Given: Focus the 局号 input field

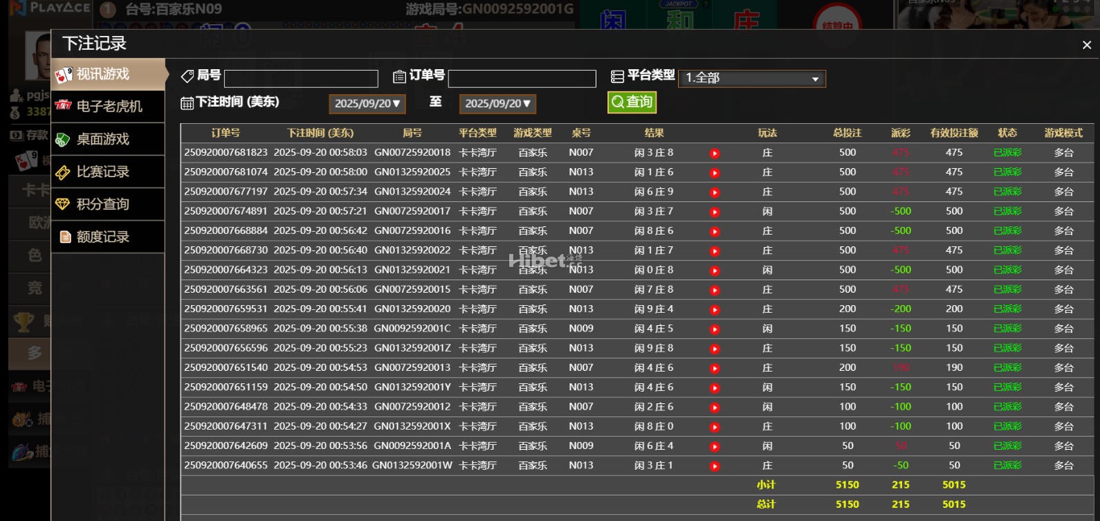Looking at the screenshot, I should (301, 79).
